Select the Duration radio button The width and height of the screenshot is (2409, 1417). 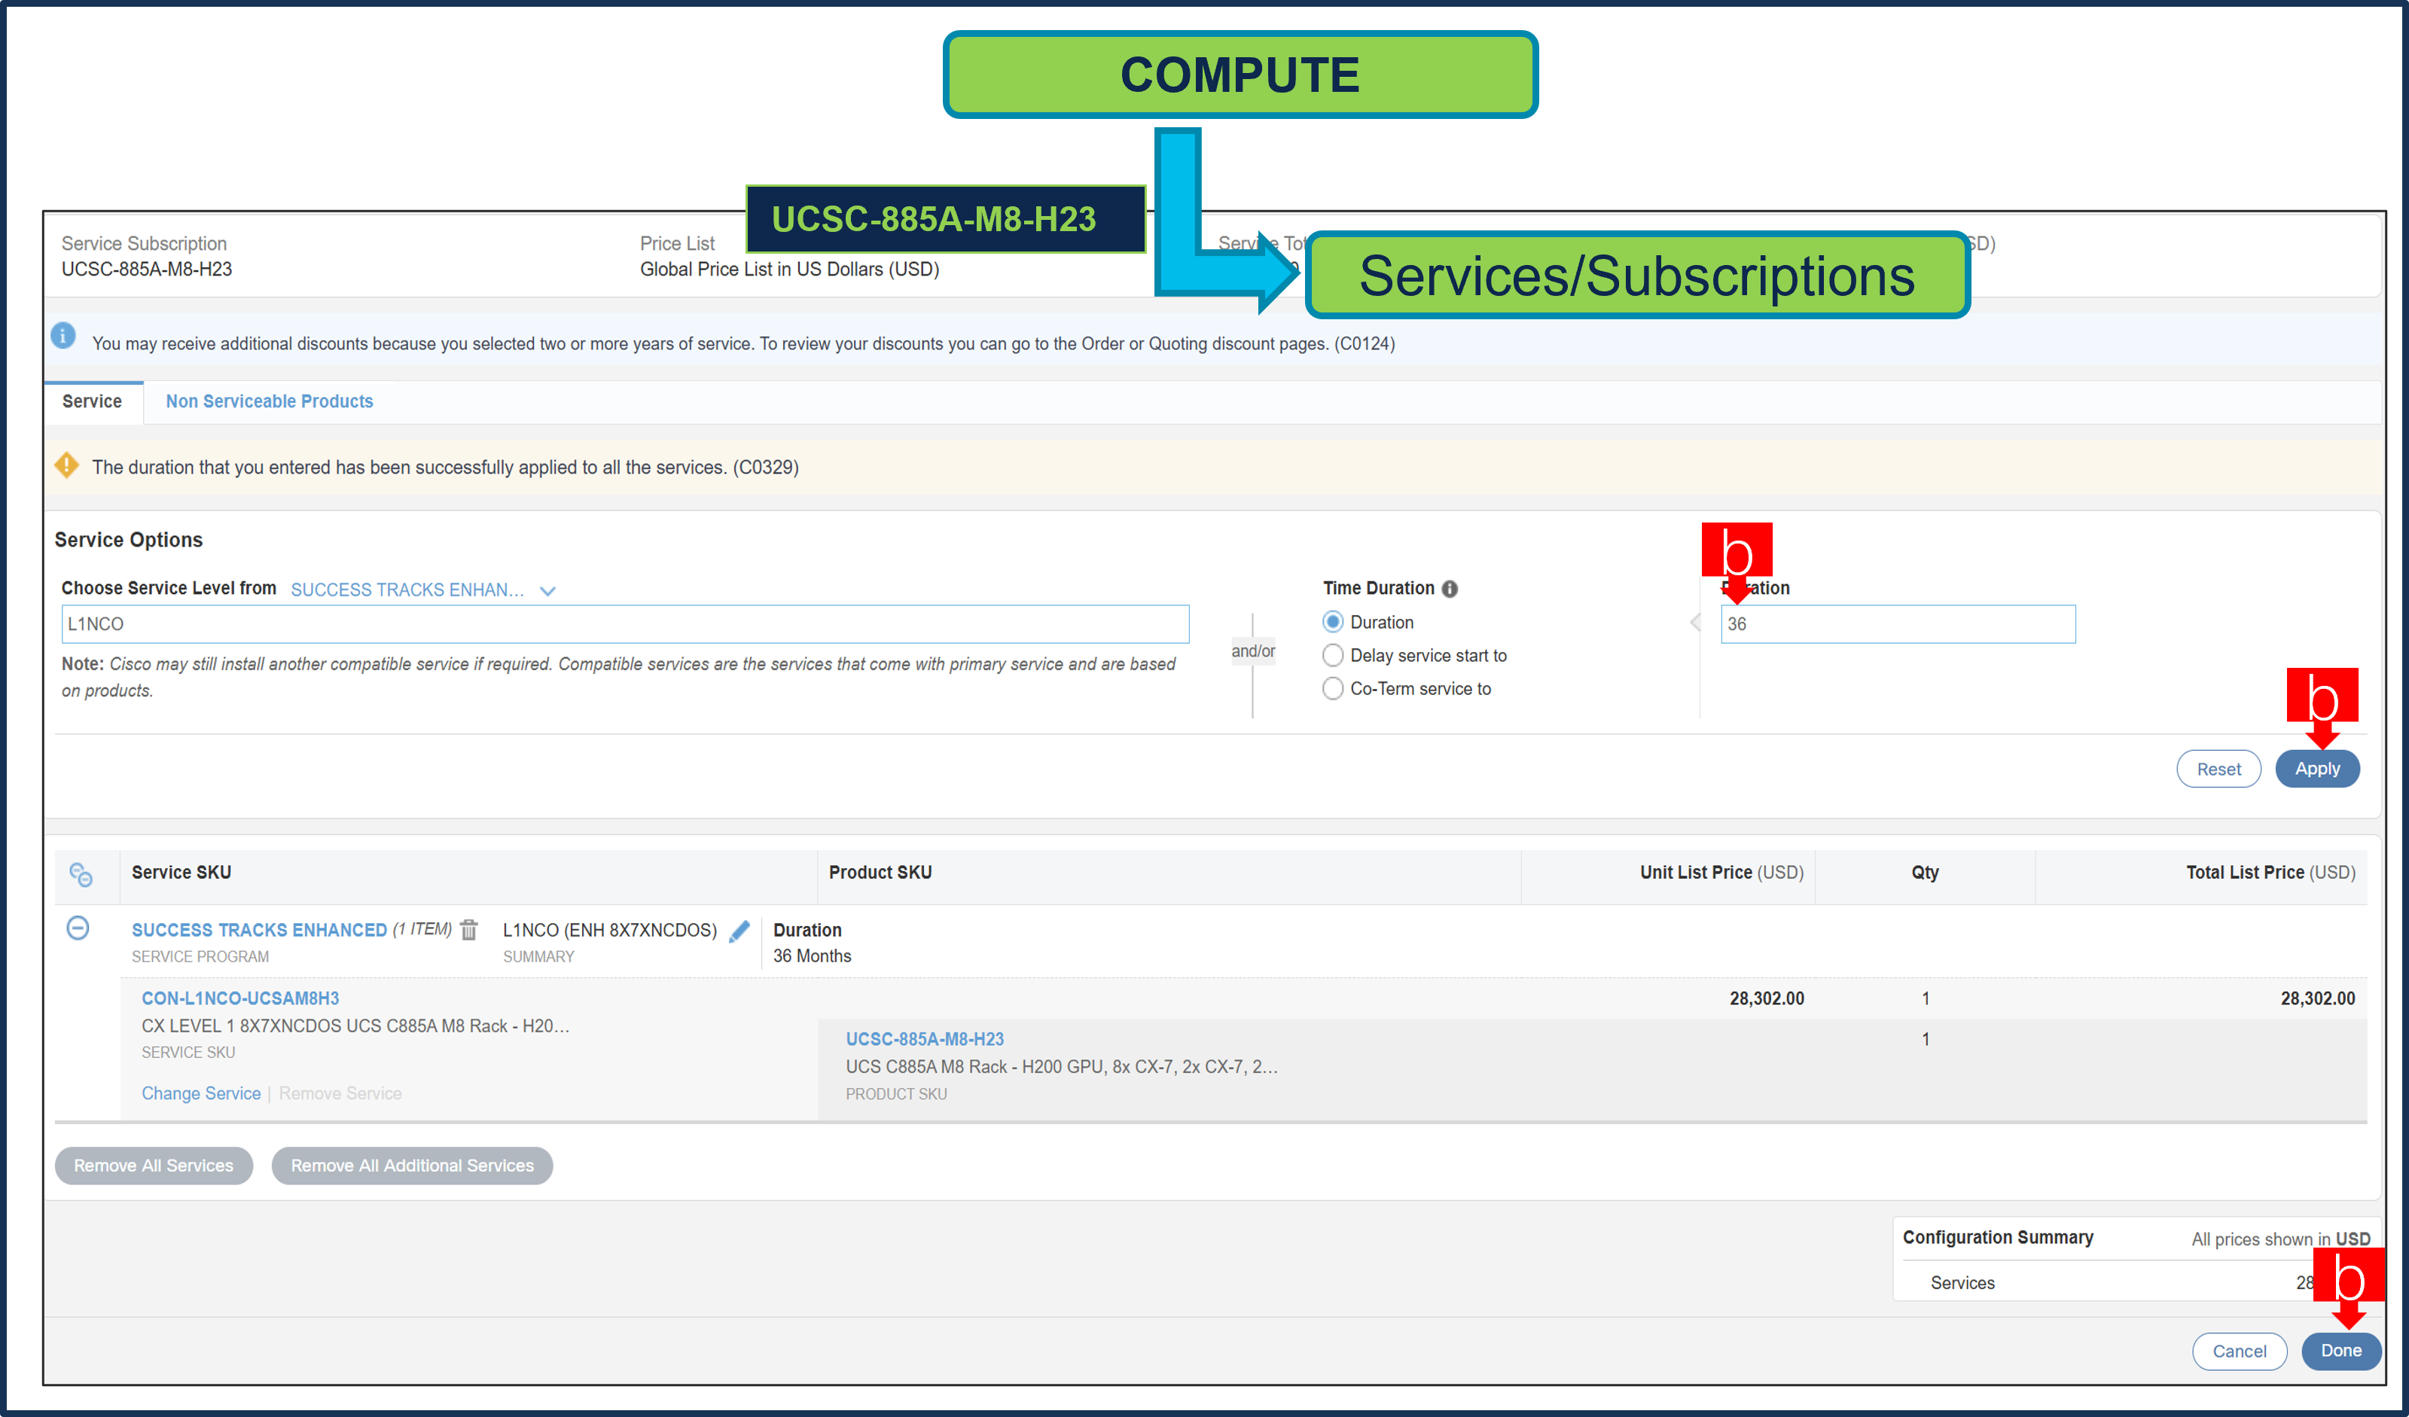(1333, 621)
